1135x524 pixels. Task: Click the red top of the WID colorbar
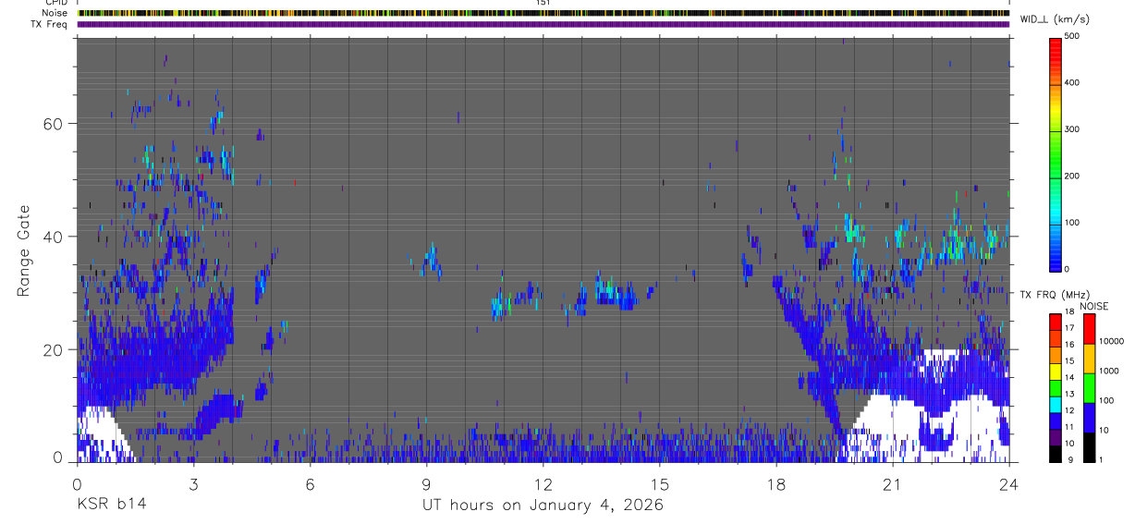[x=1056, y=48]
